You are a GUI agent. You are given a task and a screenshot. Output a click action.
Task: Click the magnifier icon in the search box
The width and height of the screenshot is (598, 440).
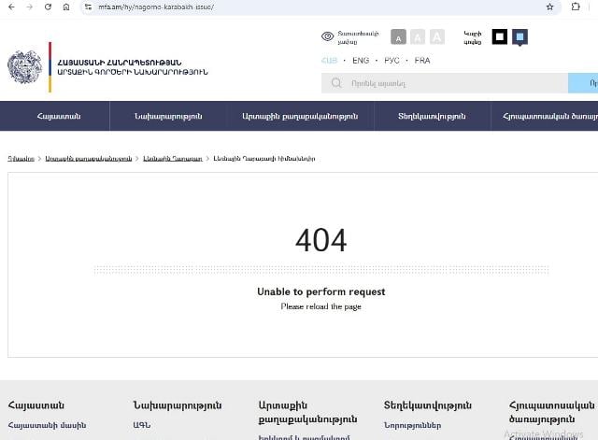pos(336,83)
